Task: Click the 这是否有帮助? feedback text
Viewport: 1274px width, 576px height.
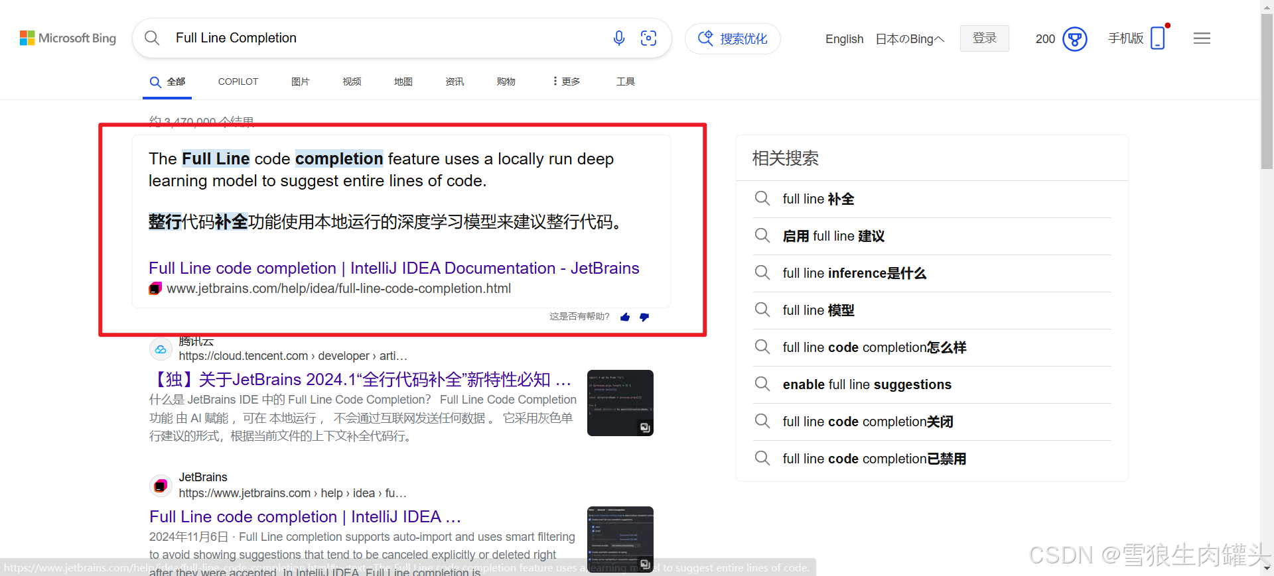Action: tap(579, 316)
